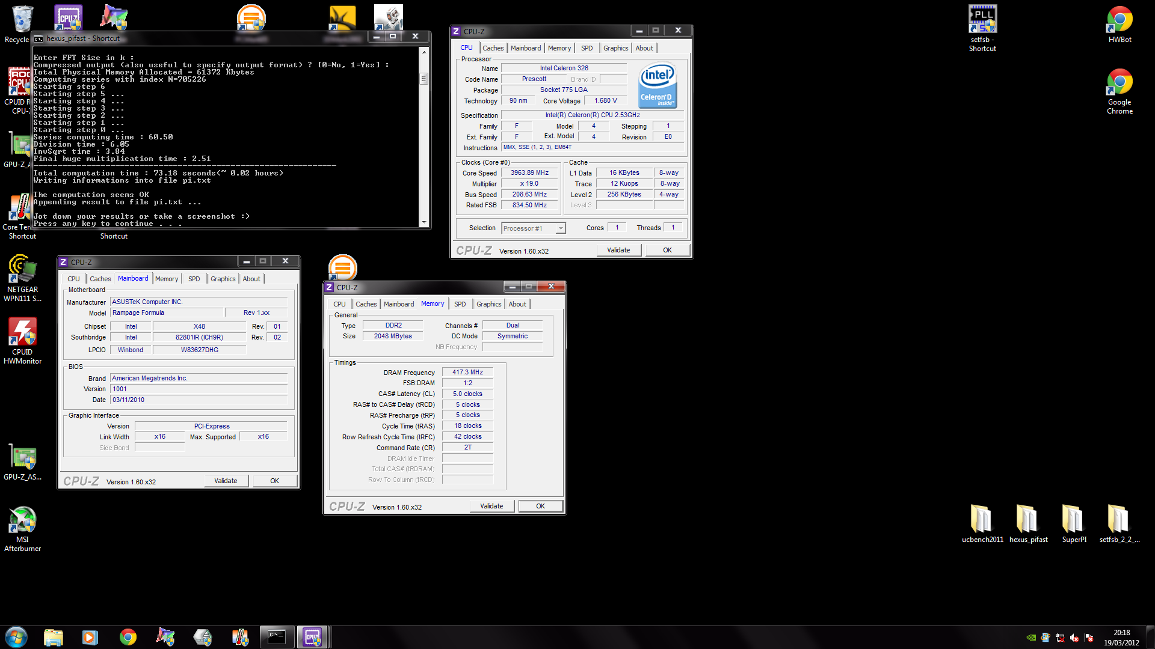The width and height of the screenshot is (1155, 649).
Task: Open Google Chrome desktop shortcut
Action: click(x=1120, y=91)
